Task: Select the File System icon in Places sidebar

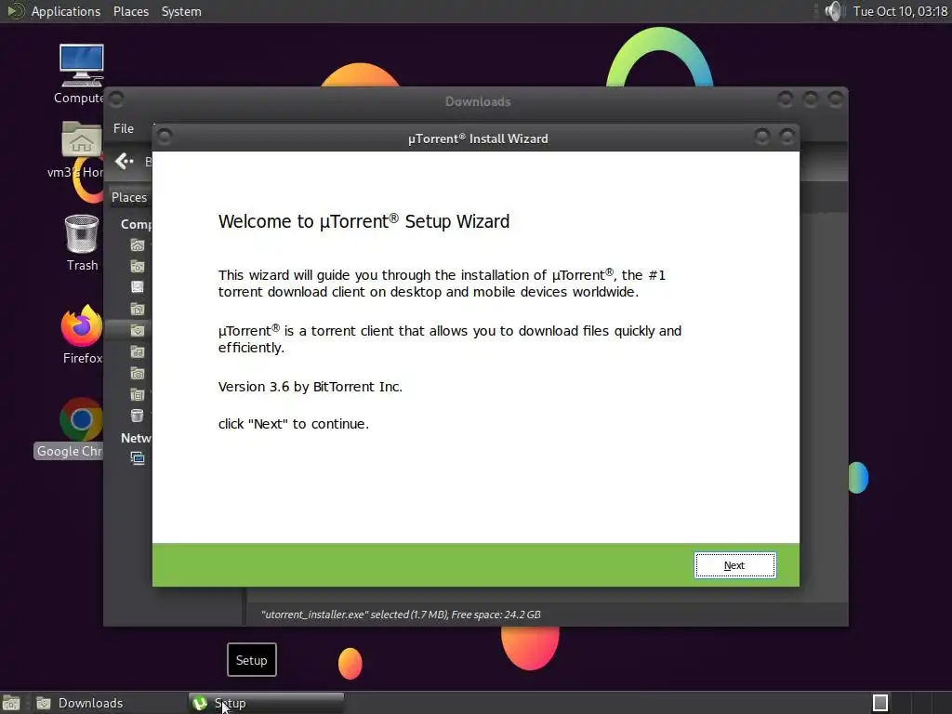Action: [x=138, y=287]
